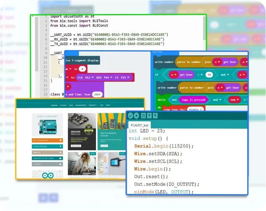Expand the Community dropdown on Arduino website
The width and height of the screenshot is (266, 211).
click(x=93, y=105)
